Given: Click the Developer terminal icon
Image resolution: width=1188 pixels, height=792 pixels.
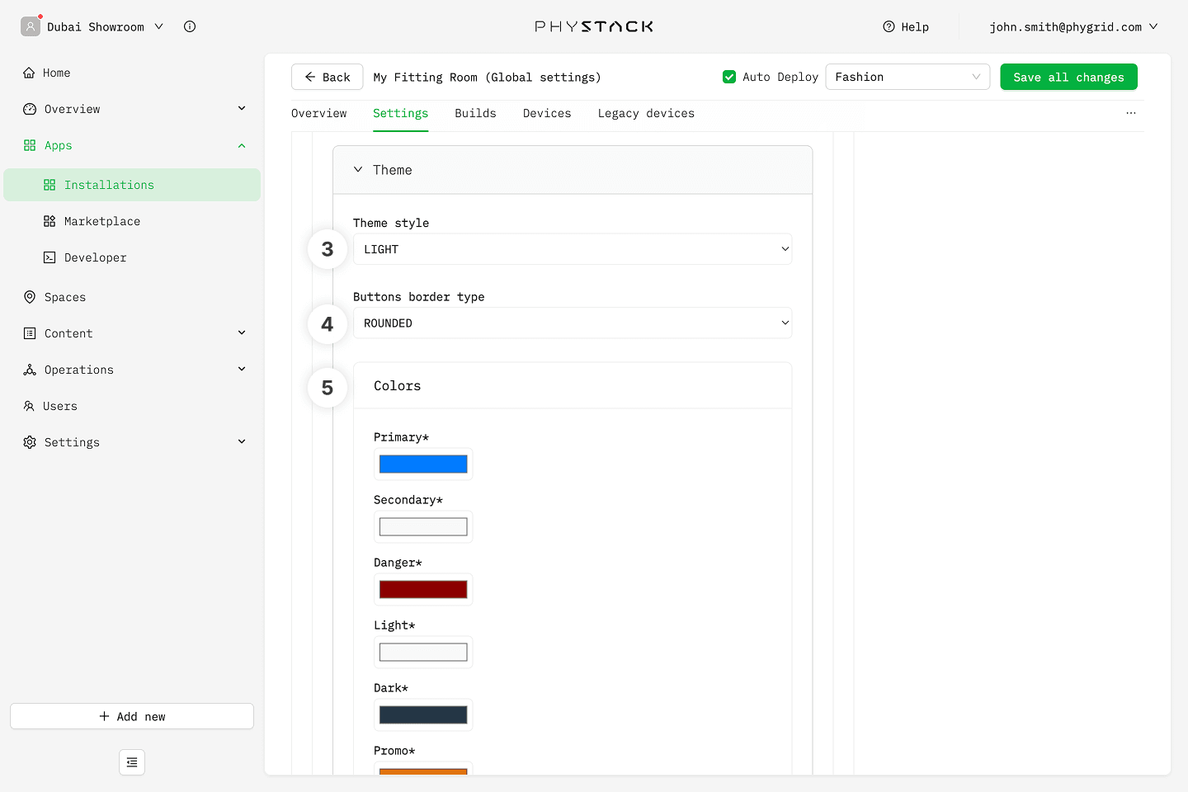Looking at the screenshot, I should coord(49,257).
